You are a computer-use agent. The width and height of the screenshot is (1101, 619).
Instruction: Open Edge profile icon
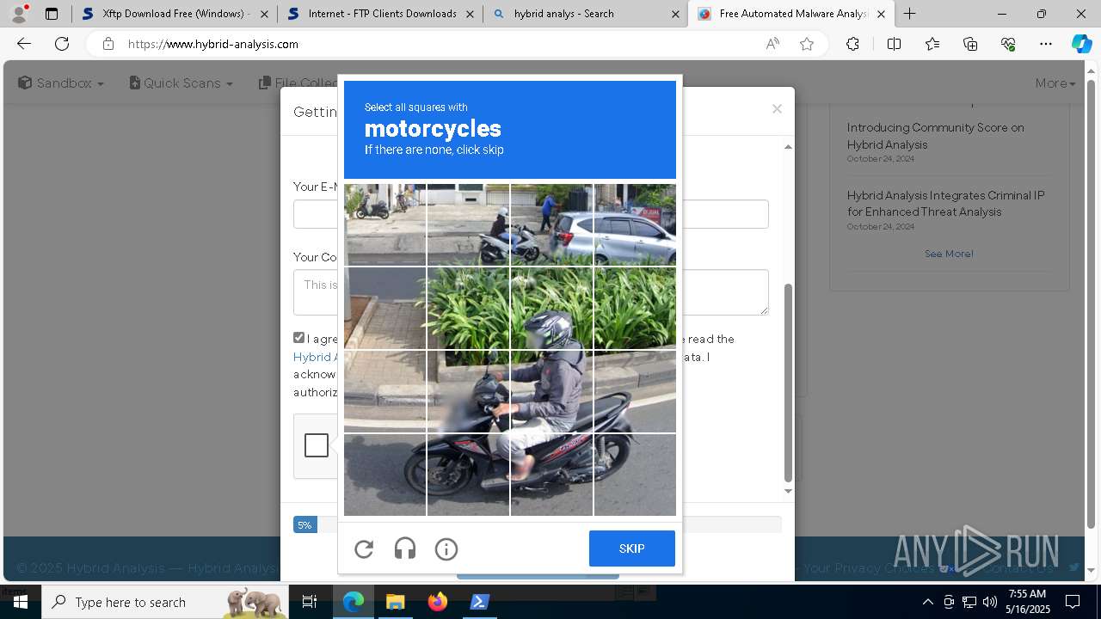click(19, 14)
